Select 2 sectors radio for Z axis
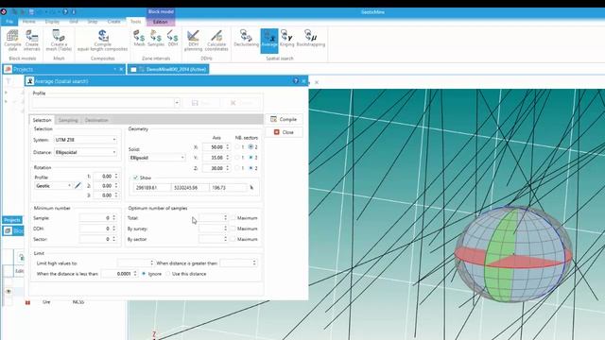This screenshot has width=605, height=340. 251,168
